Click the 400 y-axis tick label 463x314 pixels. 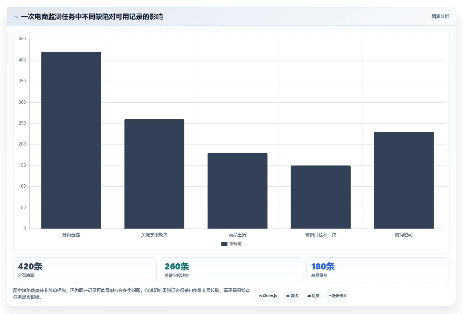coord(22,60)
